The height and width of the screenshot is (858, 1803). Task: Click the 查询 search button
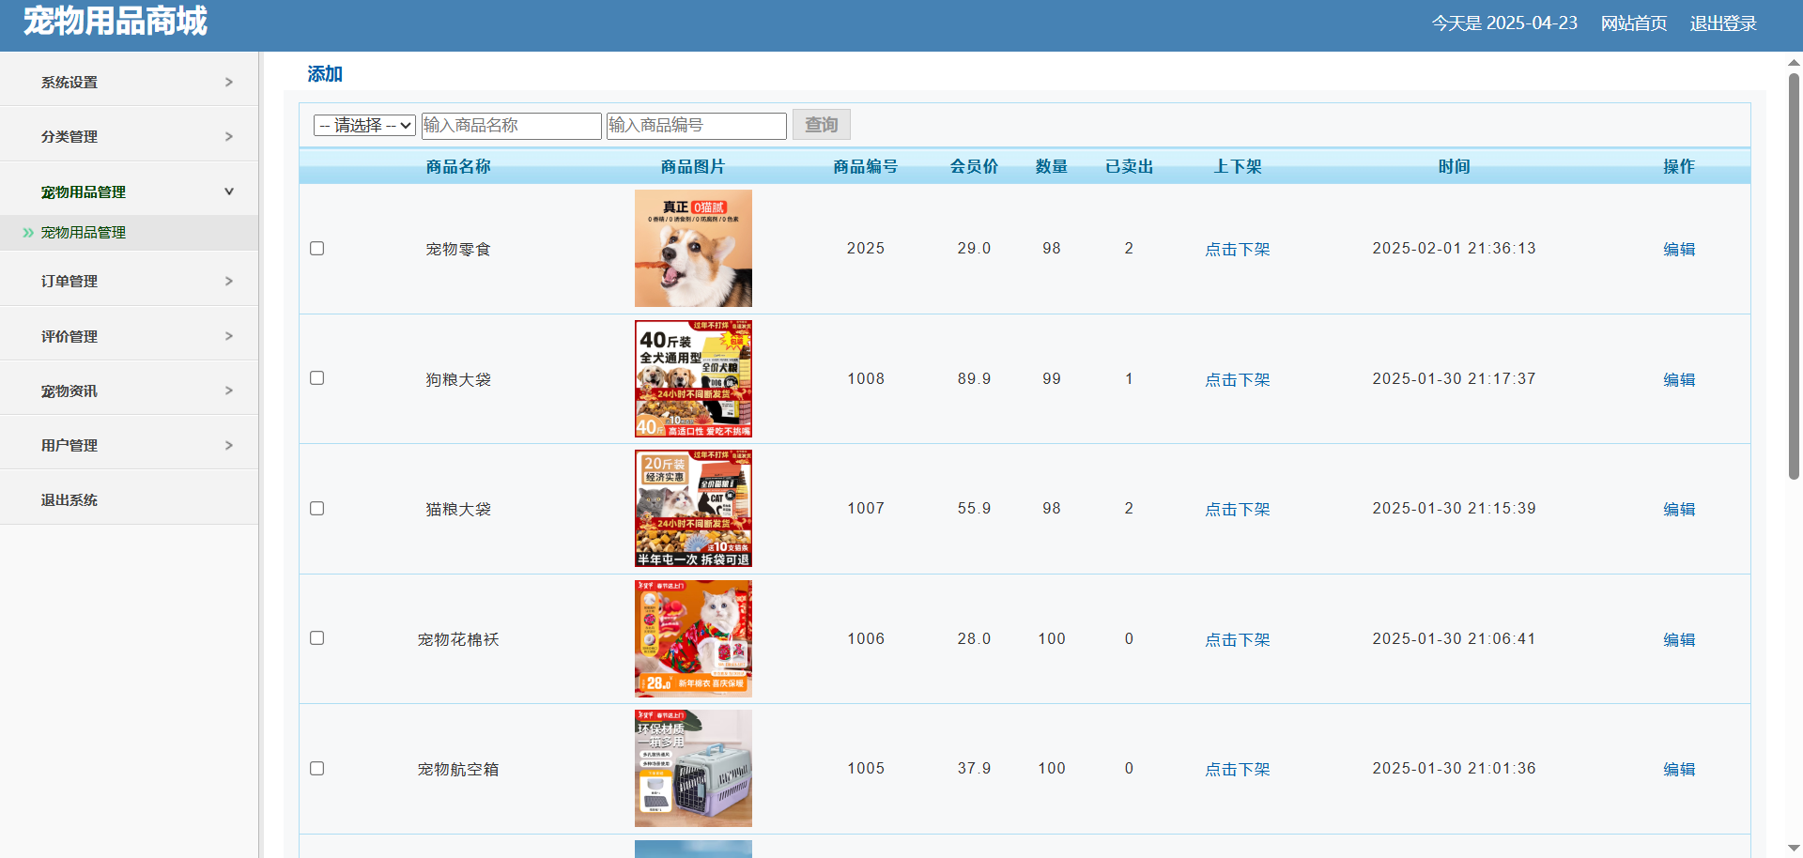click(x=822, y=125)
